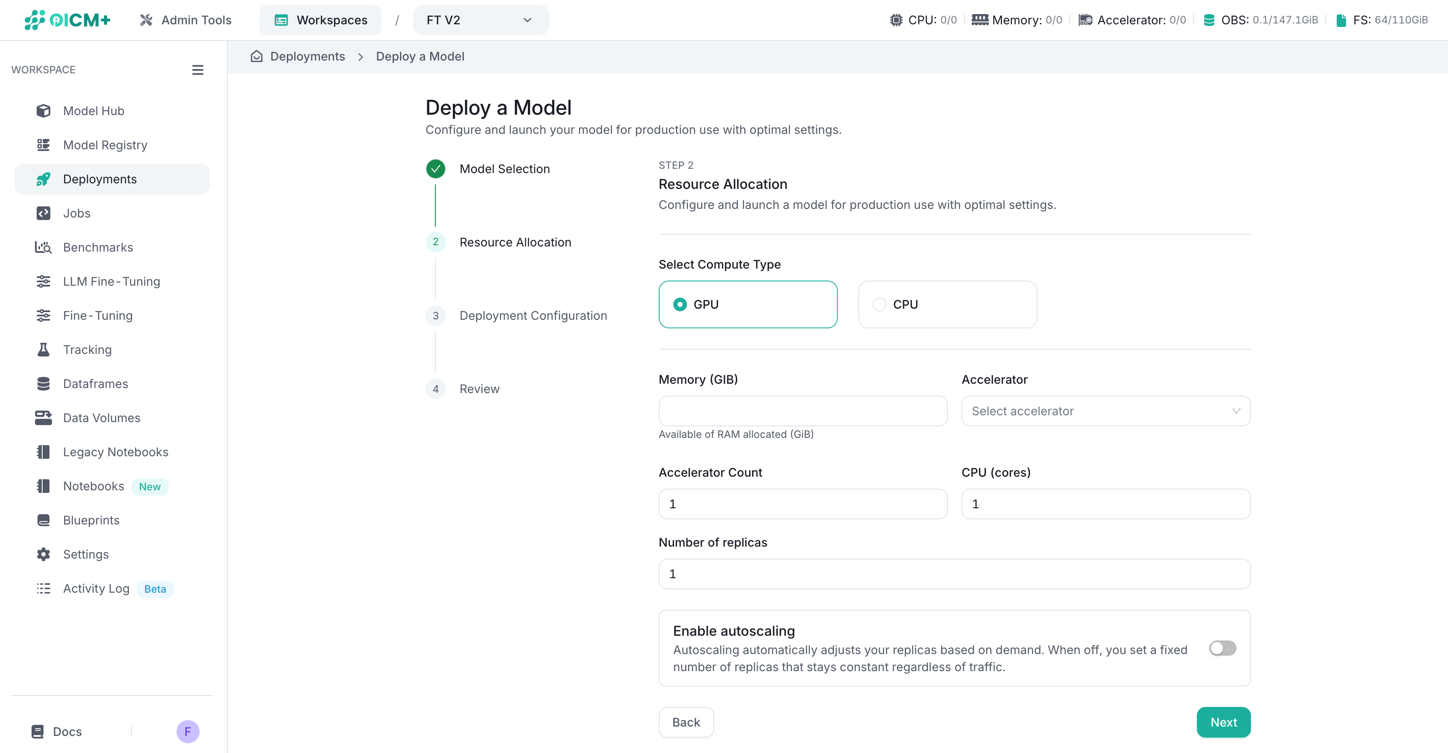Open Legacy Notebooks
The width and height of the screenshot is (1448, 753).
pos(112,452)
